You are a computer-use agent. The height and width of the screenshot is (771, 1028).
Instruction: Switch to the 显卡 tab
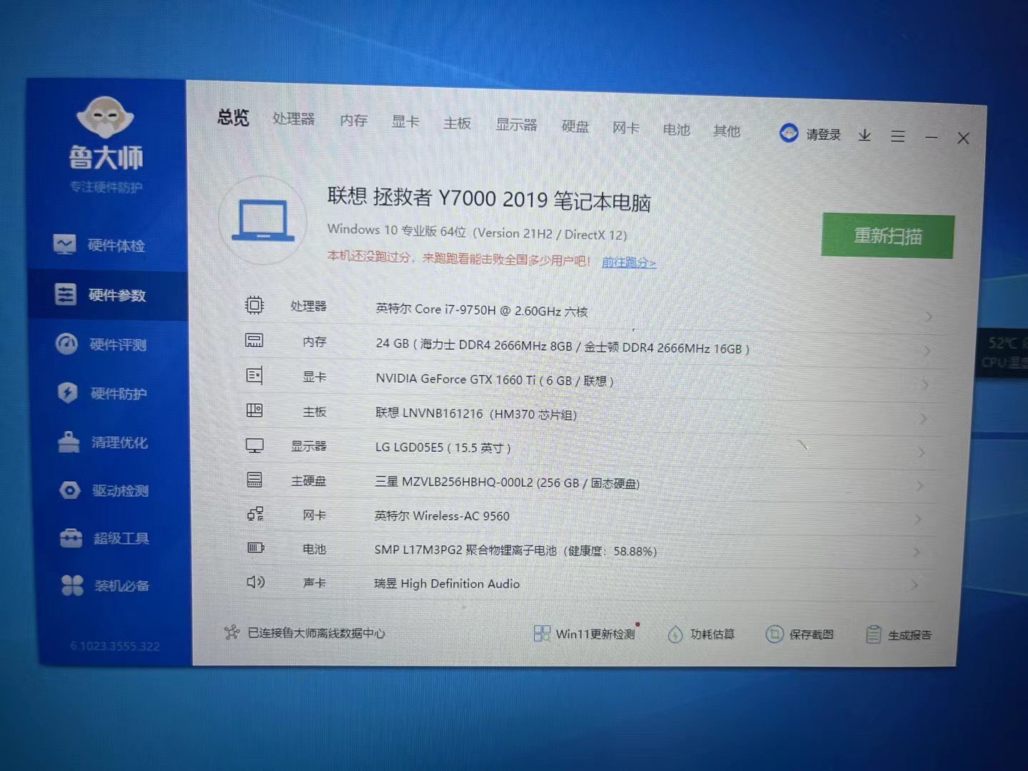pyautogui.click(x=405, y=122)
